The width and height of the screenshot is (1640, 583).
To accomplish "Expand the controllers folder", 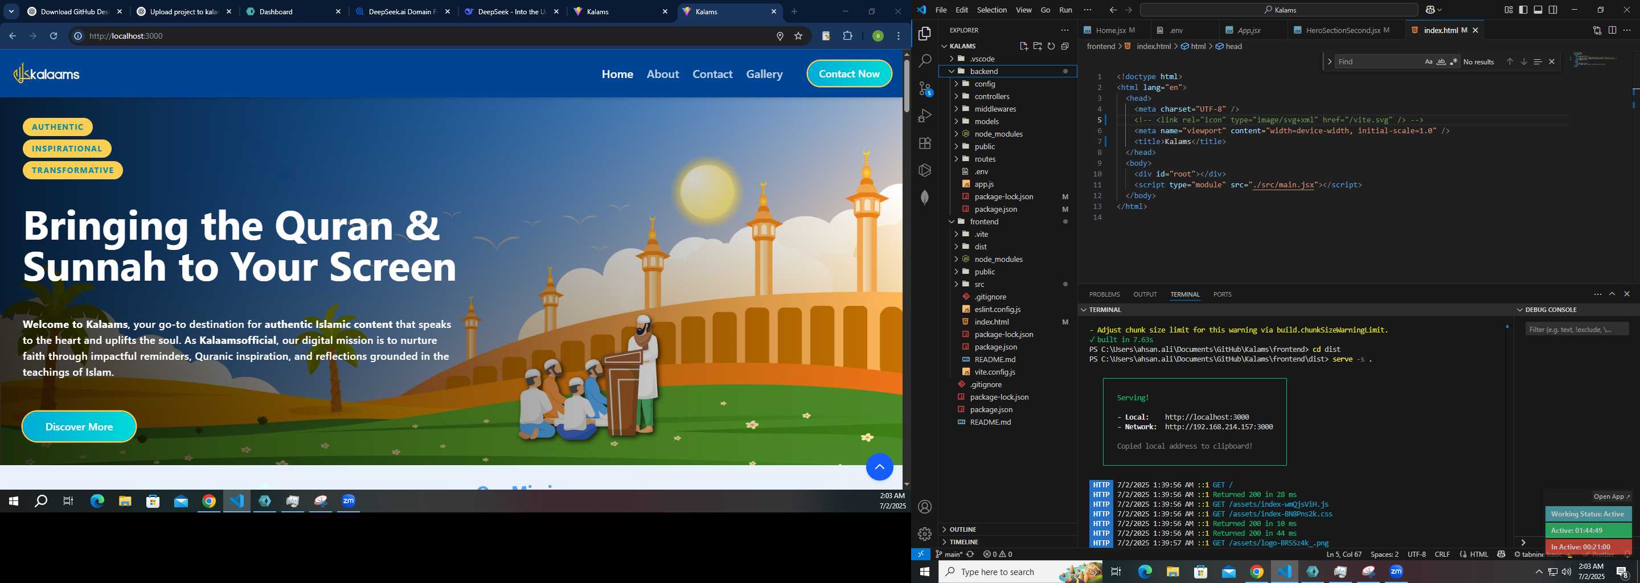I will [x=956, y=97].
